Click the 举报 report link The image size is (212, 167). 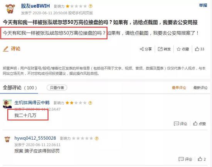pos(203,5)
